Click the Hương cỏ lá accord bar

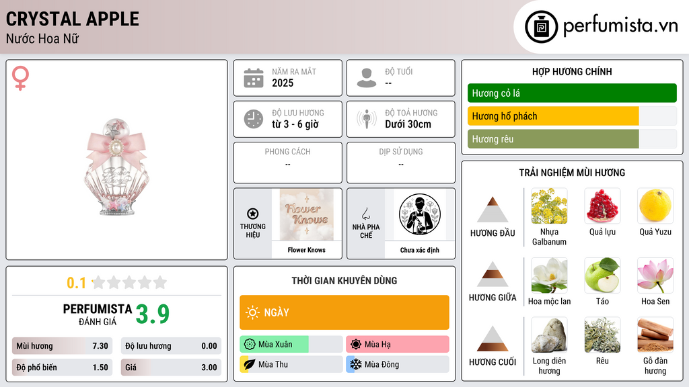click(572, 93)
